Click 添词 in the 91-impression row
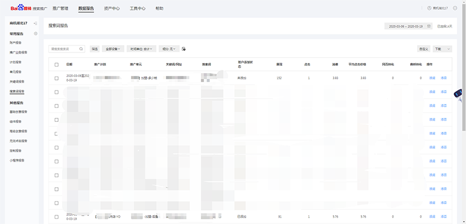466x224 pixels. click(x=432, y=217)
